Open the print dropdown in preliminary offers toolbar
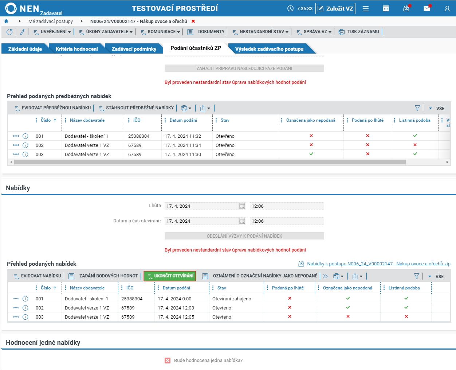This screenshot has width=456, height=370. (x=186, y=108)
